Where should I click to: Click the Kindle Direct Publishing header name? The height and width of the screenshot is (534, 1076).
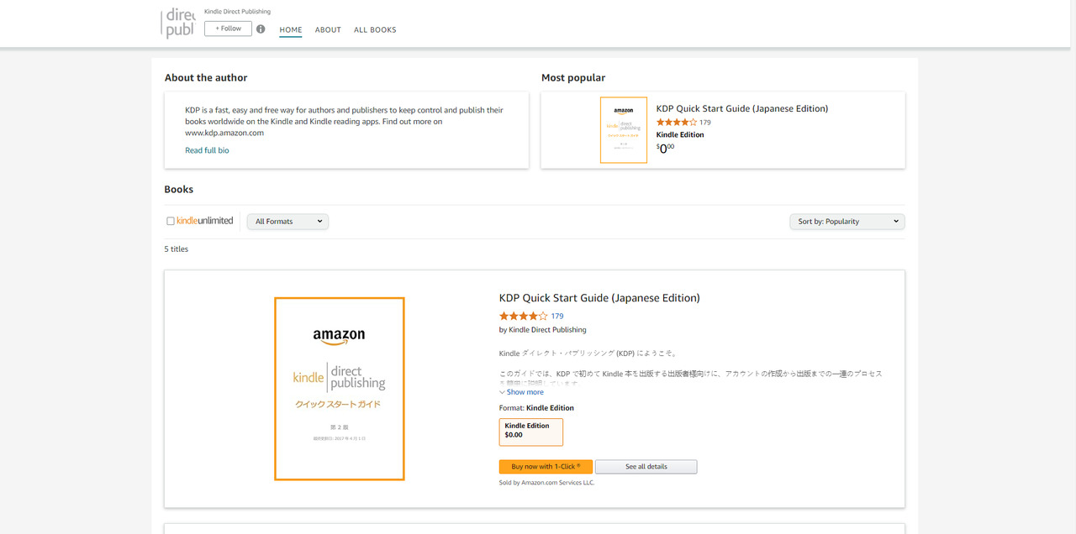pos(238,12)
